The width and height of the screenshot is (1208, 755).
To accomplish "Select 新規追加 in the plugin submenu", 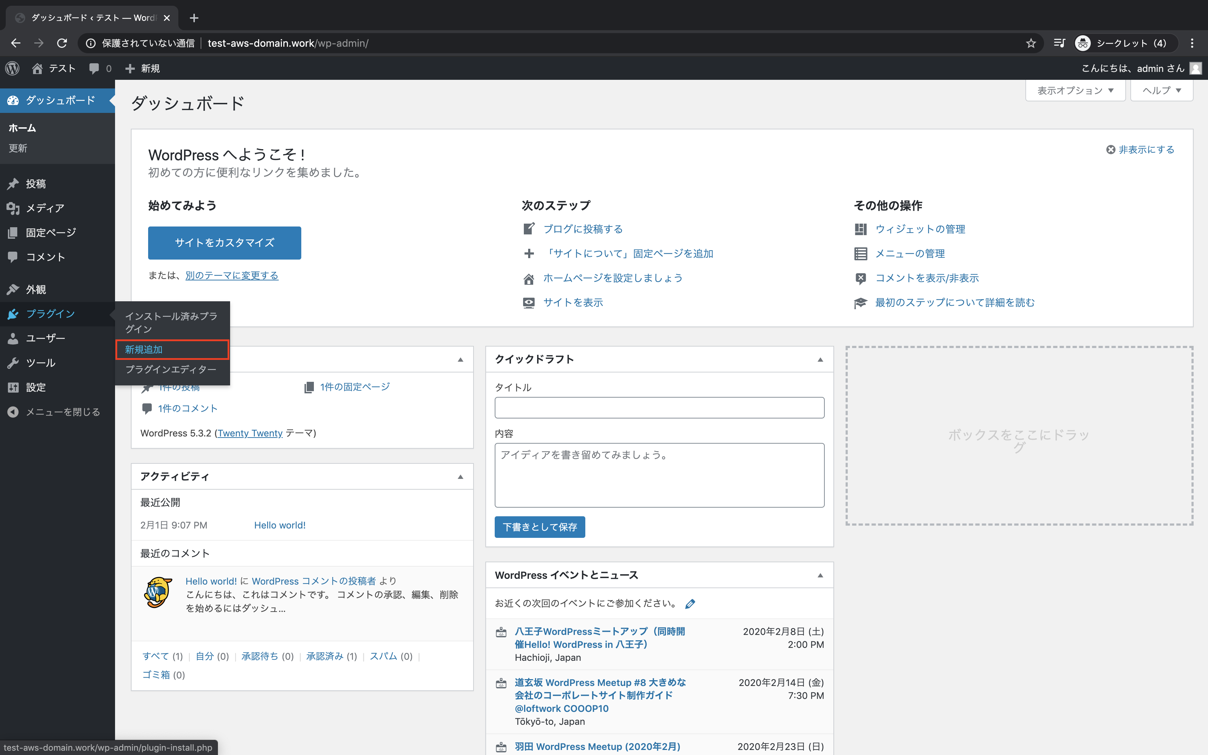I will click(x=144, y=349).
